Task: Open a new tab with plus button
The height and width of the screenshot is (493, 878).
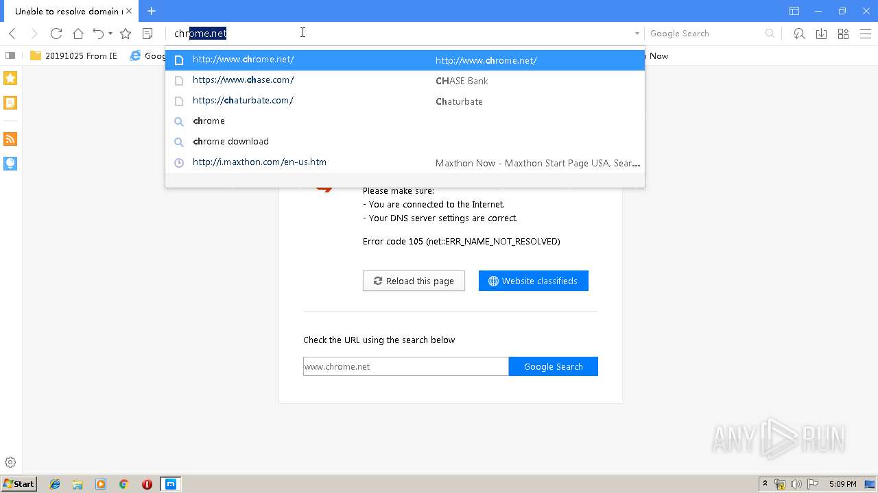Action: (152, 11)
